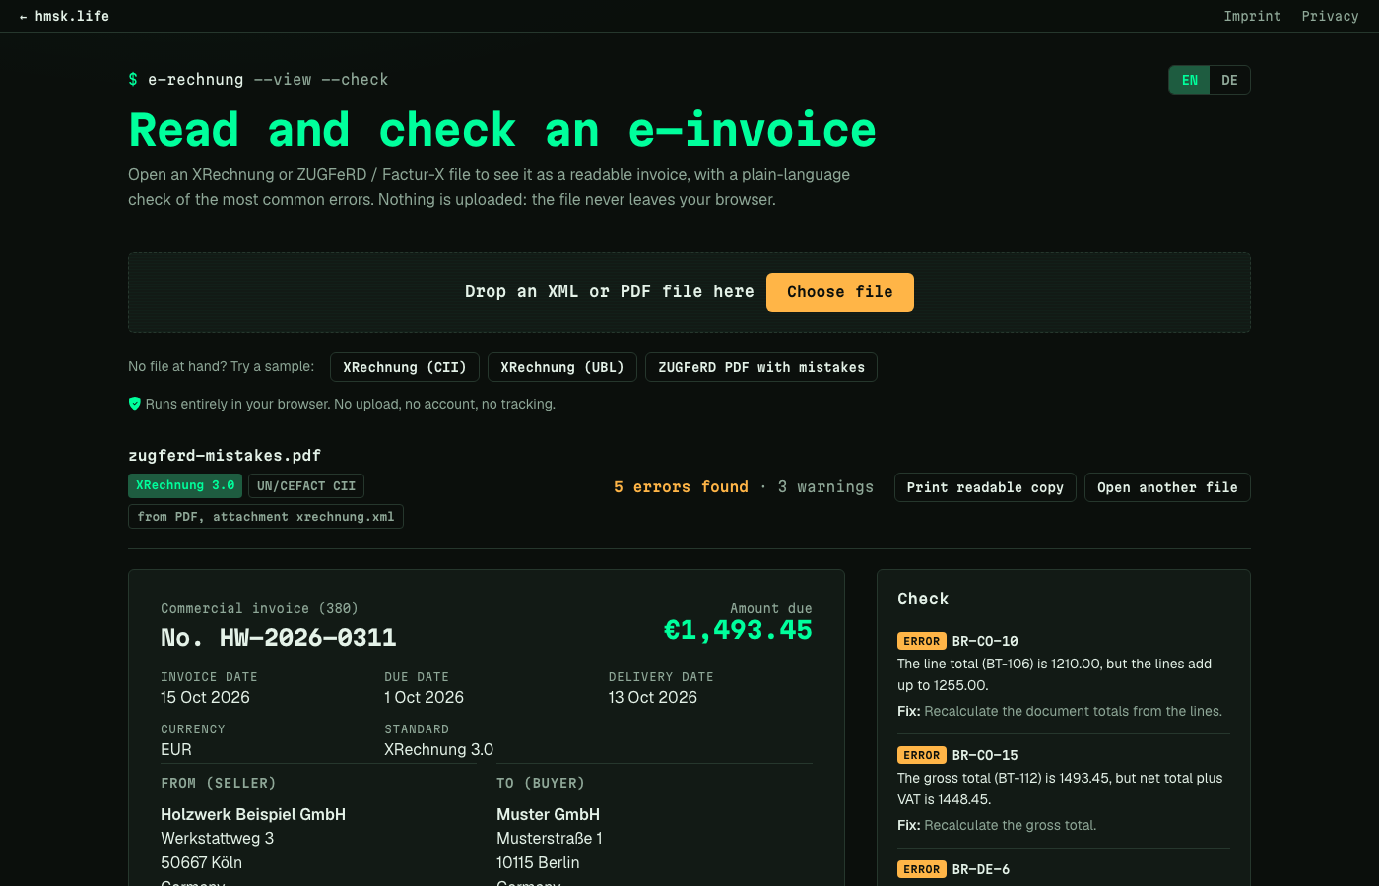Click the buyer name Muster GmbH
1379x886 pixels.
pyautogui.click(x=548, y=814)
